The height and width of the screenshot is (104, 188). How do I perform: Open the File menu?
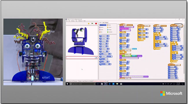tap(67, 21)
